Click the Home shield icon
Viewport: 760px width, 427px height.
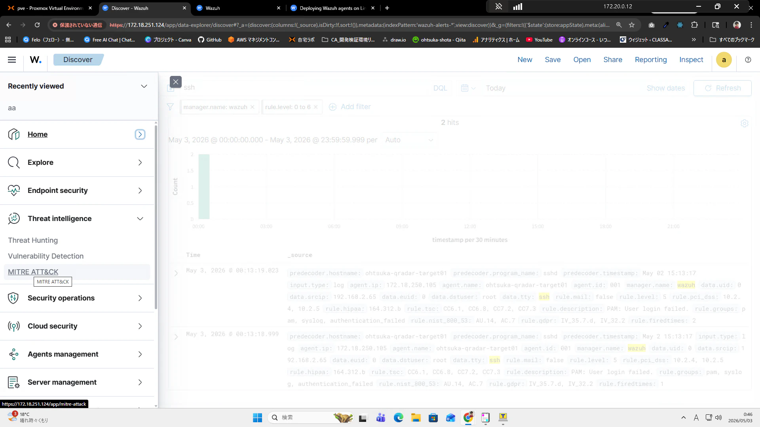coord(14,134)
